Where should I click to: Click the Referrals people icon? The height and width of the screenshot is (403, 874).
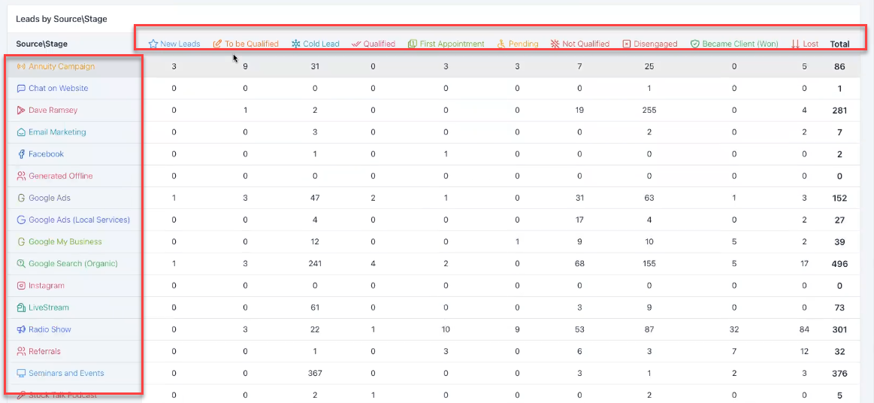coord(21,351)
